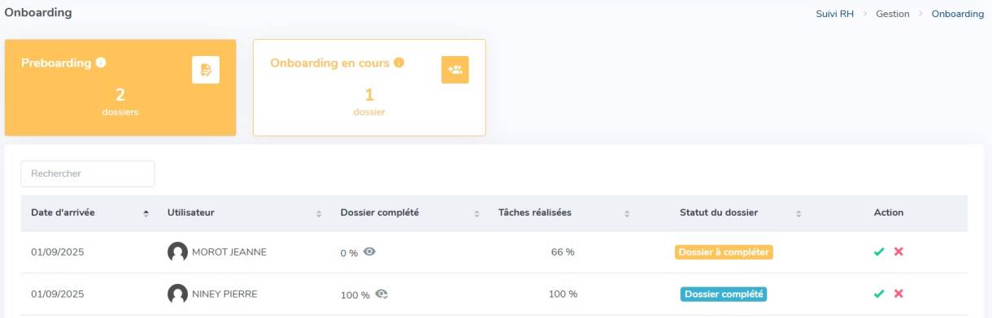The image size is (992, 318).
Task: Reject MOROT JEANNE's dossier with red cross
Action: point(898,251)
